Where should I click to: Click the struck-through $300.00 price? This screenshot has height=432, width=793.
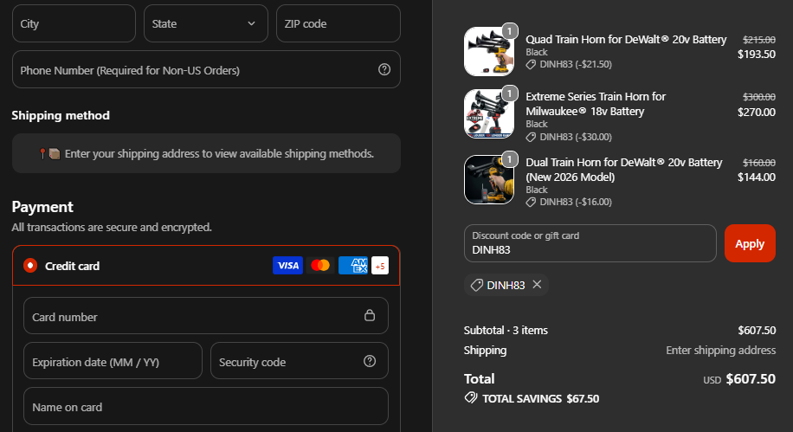click(x=758, y=97)
